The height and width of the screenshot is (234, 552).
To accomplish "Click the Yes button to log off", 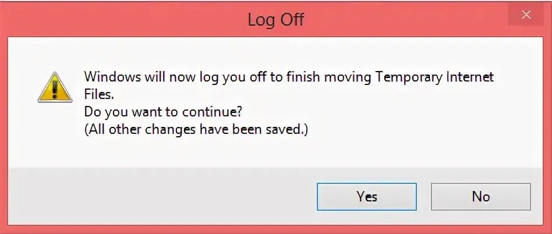I will [x=366, y=196].
